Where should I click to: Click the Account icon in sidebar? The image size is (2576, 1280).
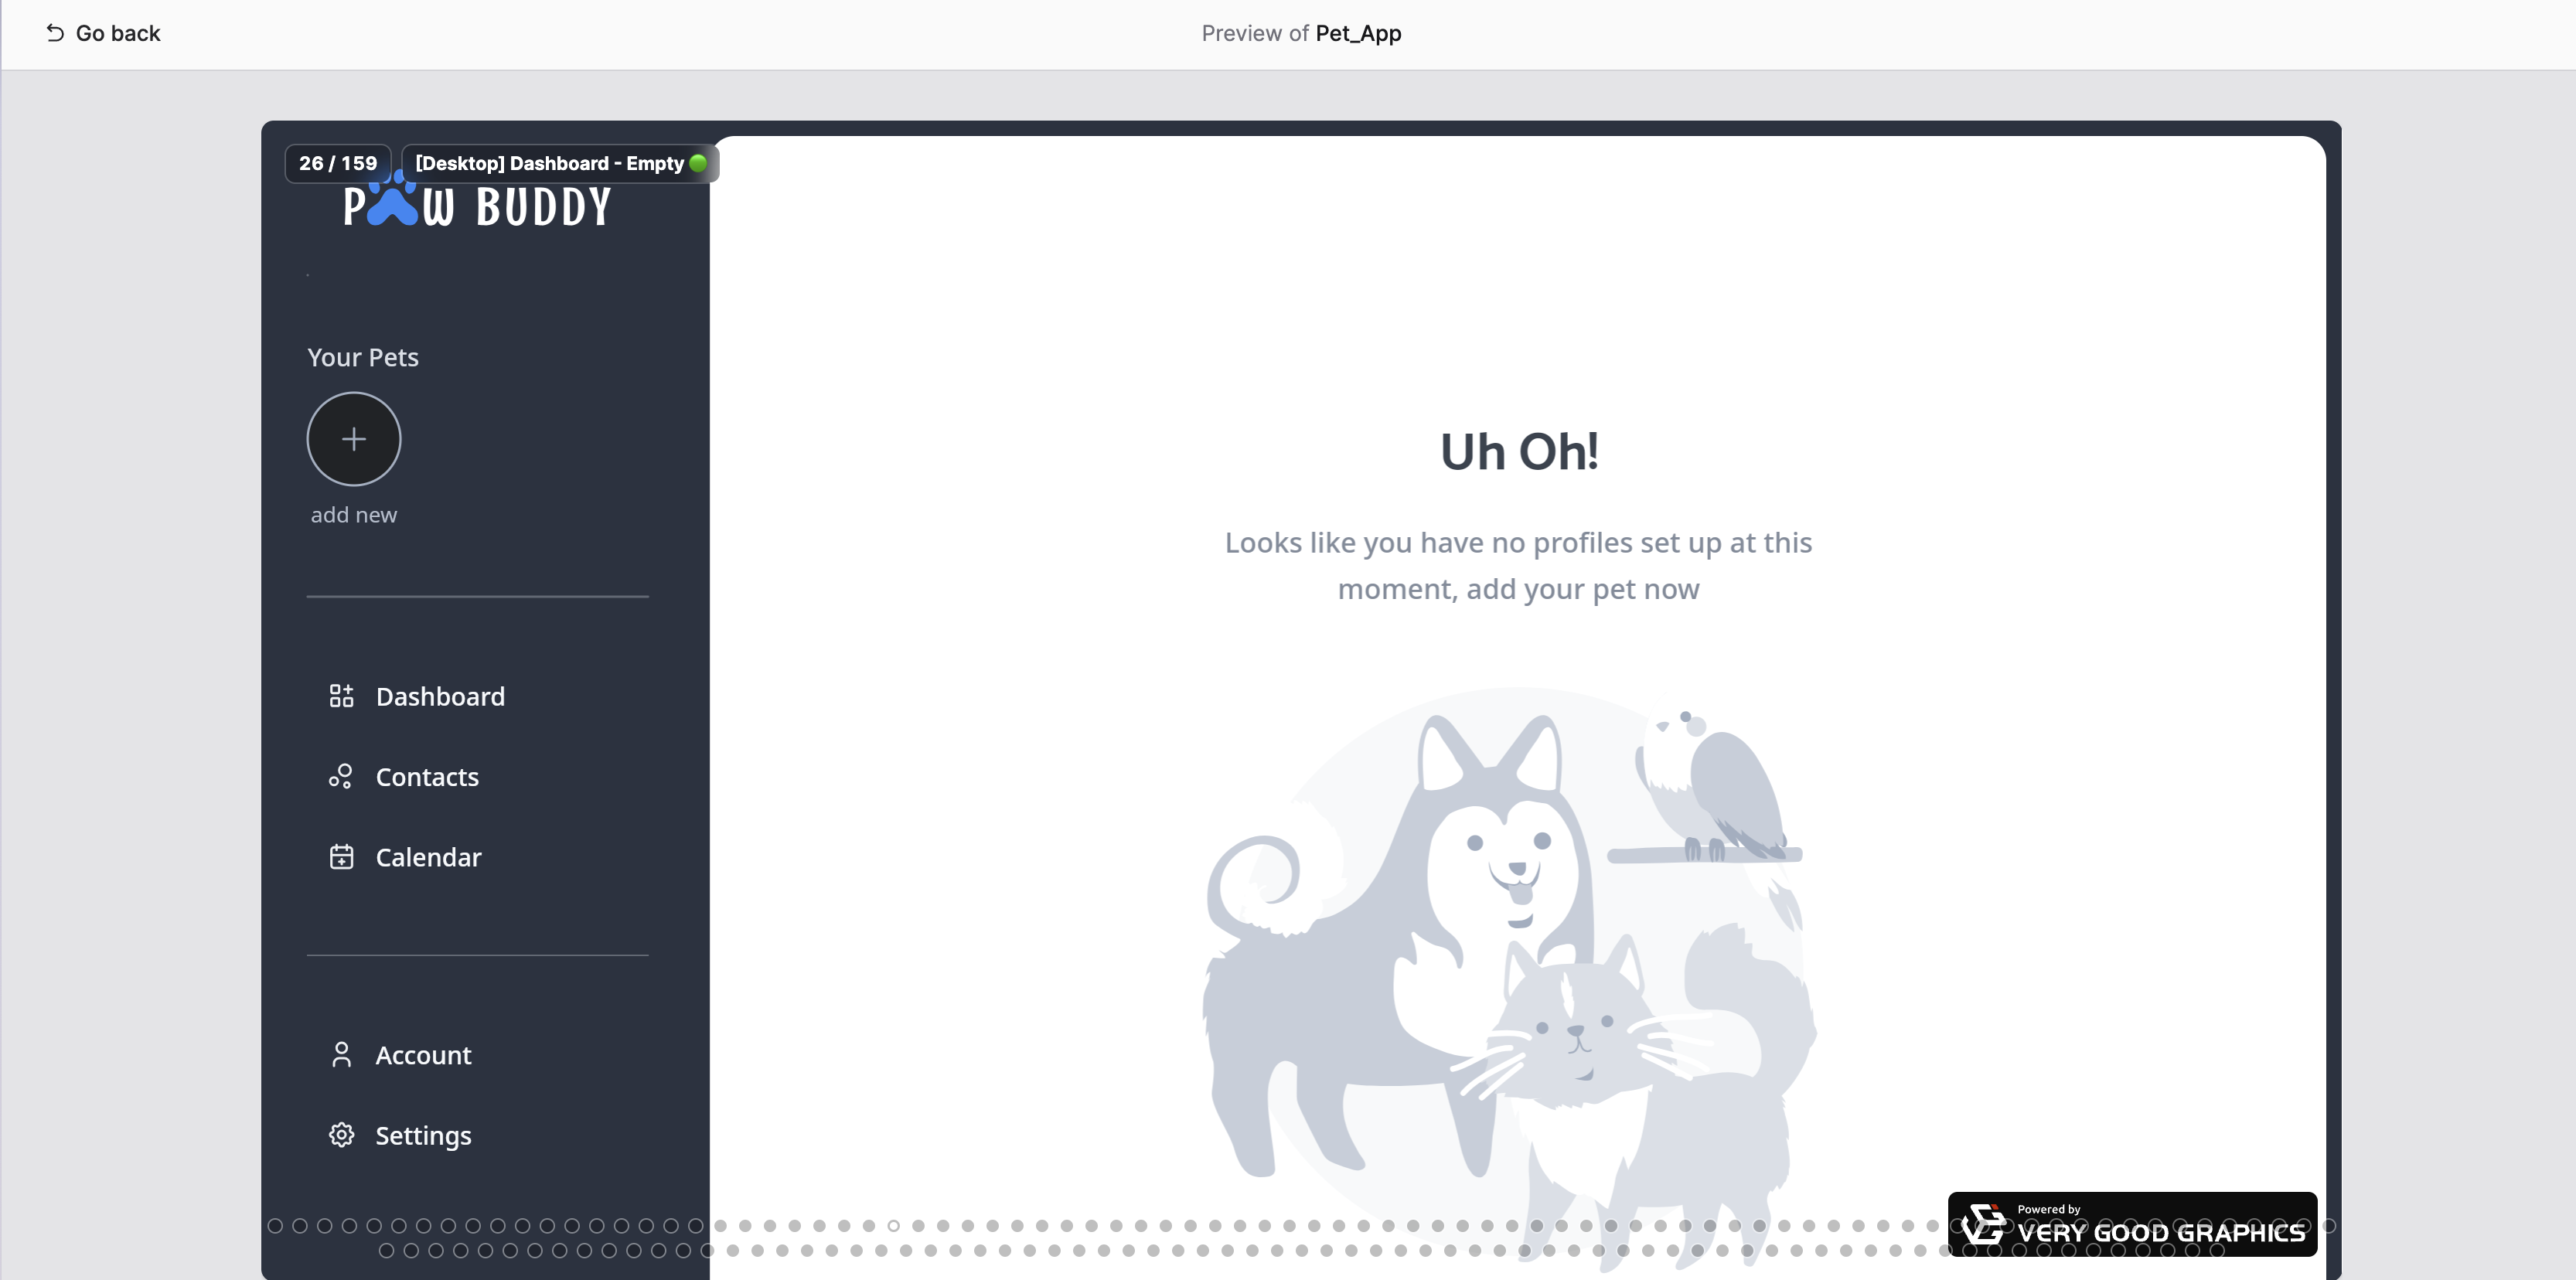(342, 1055)
